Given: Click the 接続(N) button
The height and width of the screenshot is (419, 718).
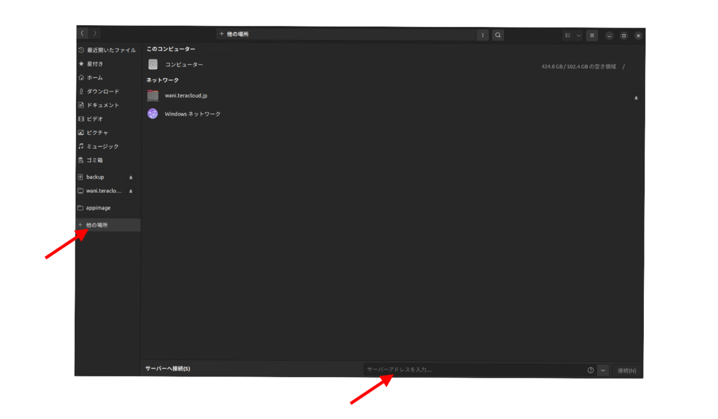Looking at the screenshot, I should [627, 371].
